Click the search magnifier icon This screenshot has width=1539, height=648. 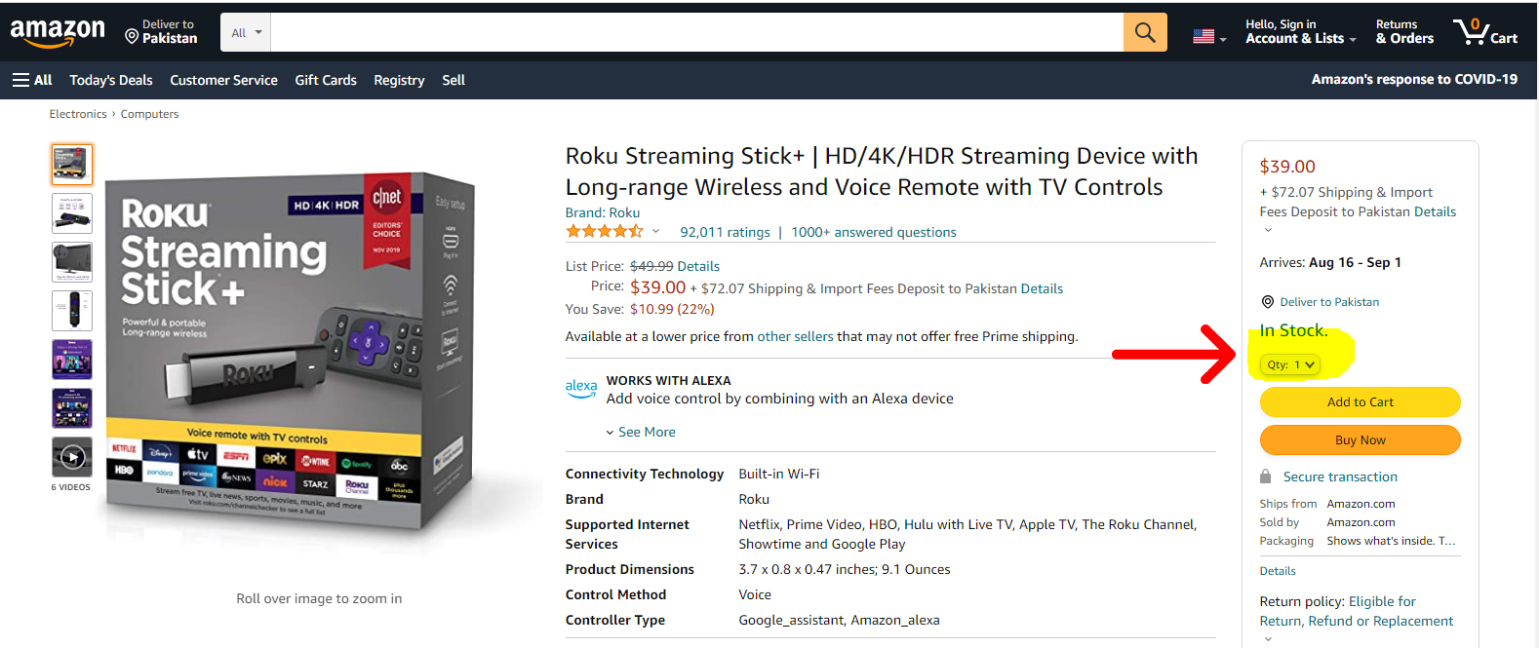1145,33
